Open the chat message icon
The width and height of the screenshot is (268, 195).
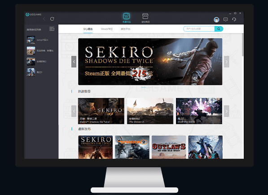226,19
